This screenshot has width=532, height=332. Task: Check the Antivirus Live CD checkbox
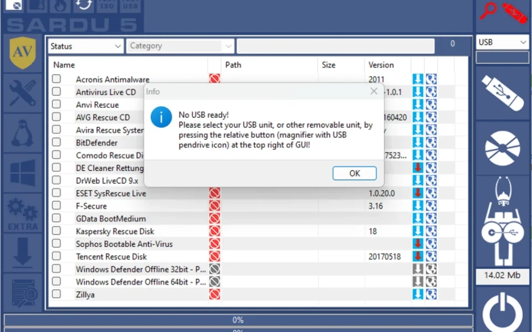coord(57,91)
